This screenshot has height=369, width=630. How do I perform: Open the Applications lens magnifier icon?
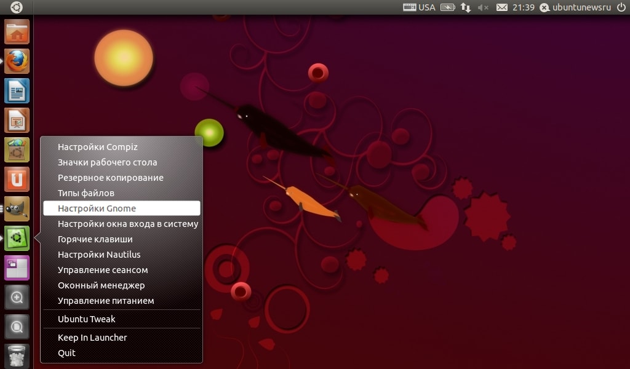pos(17,298)
